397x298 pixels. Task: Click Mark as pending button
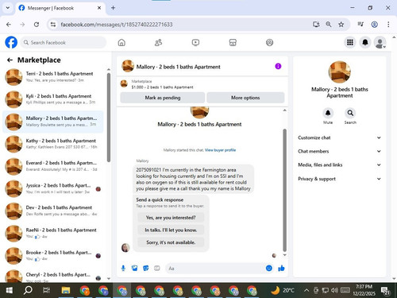click(163, 98)
